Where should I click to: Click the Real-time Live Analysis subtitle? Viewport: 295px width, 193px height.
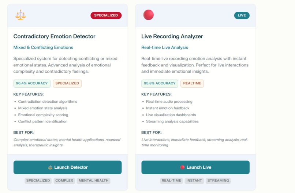click(x=165, y=47)
